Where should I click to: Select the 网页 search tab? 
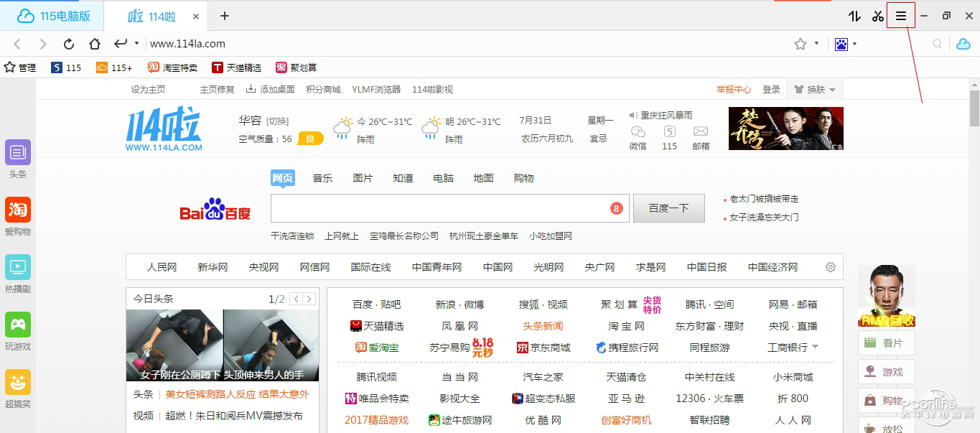tap(283, 178)
